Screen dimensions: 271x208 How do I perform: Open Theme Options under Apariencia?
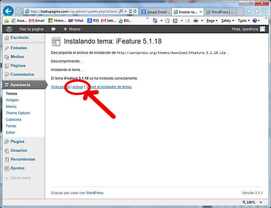point(18,113)
